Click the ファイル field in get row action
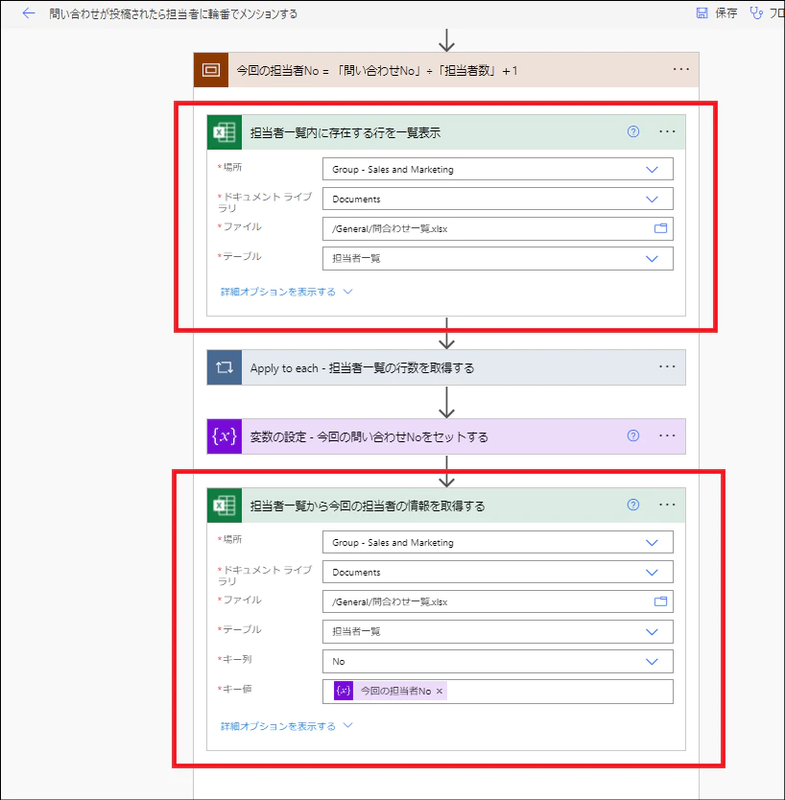 [498, 602]
